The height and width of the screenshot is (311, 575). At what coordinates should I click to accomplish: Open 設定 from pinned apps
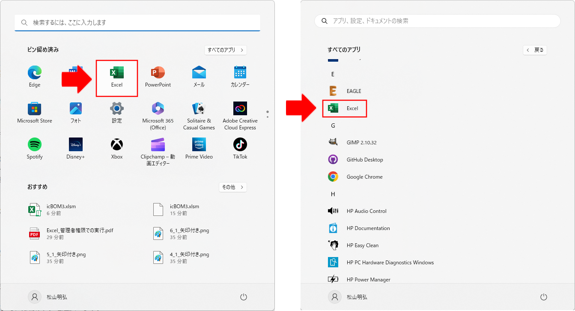click(117, 113)
